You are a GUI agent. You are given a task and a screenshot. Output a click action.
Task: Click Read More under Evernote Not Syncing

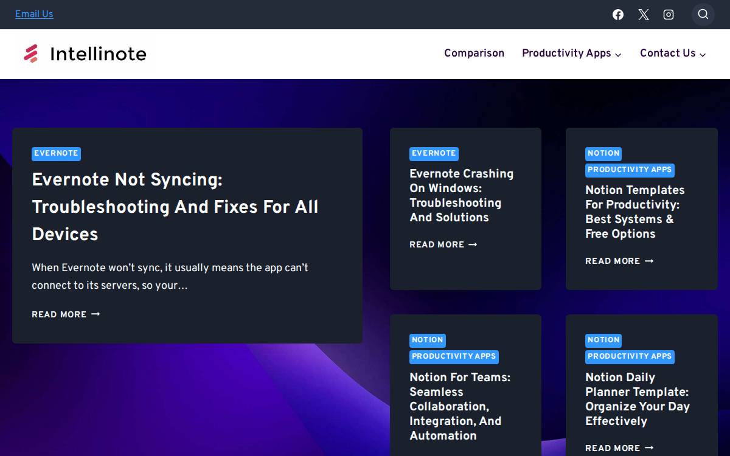pyautogui.click(x=59, y=314)
